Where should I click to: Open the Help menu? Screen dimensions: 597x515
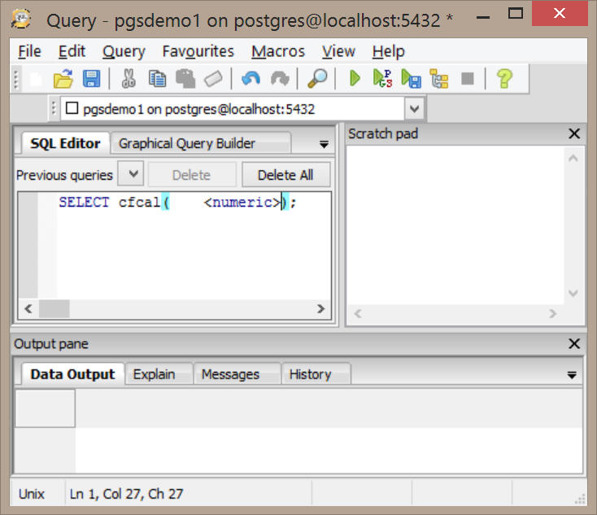(x=388, y=51)
